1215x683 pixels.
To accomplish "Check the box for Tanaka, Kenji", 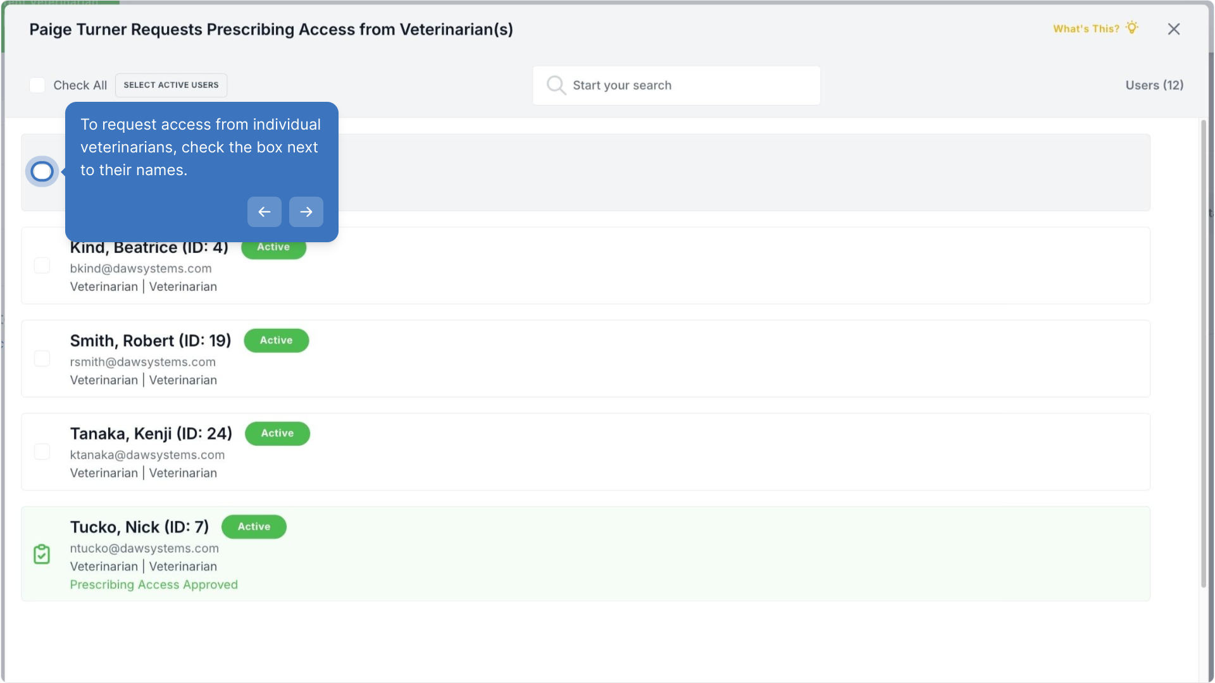I will click(42, 452).
